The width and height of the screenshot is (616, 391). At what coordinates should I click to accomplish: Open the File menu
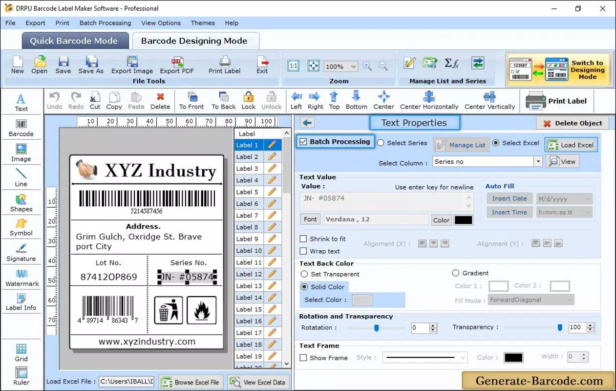click(x=10, y=23)
